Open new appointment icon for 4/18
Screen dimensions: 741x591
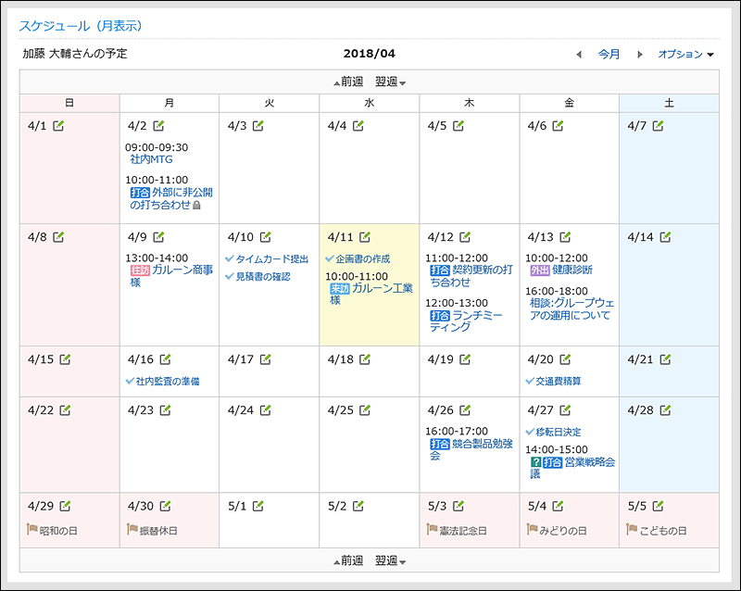point(365,359)
